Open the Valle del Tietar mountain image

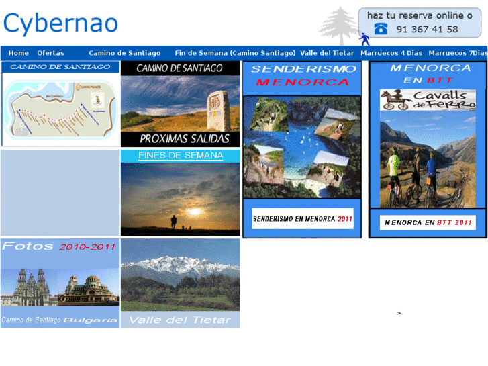tap(180, 275)
